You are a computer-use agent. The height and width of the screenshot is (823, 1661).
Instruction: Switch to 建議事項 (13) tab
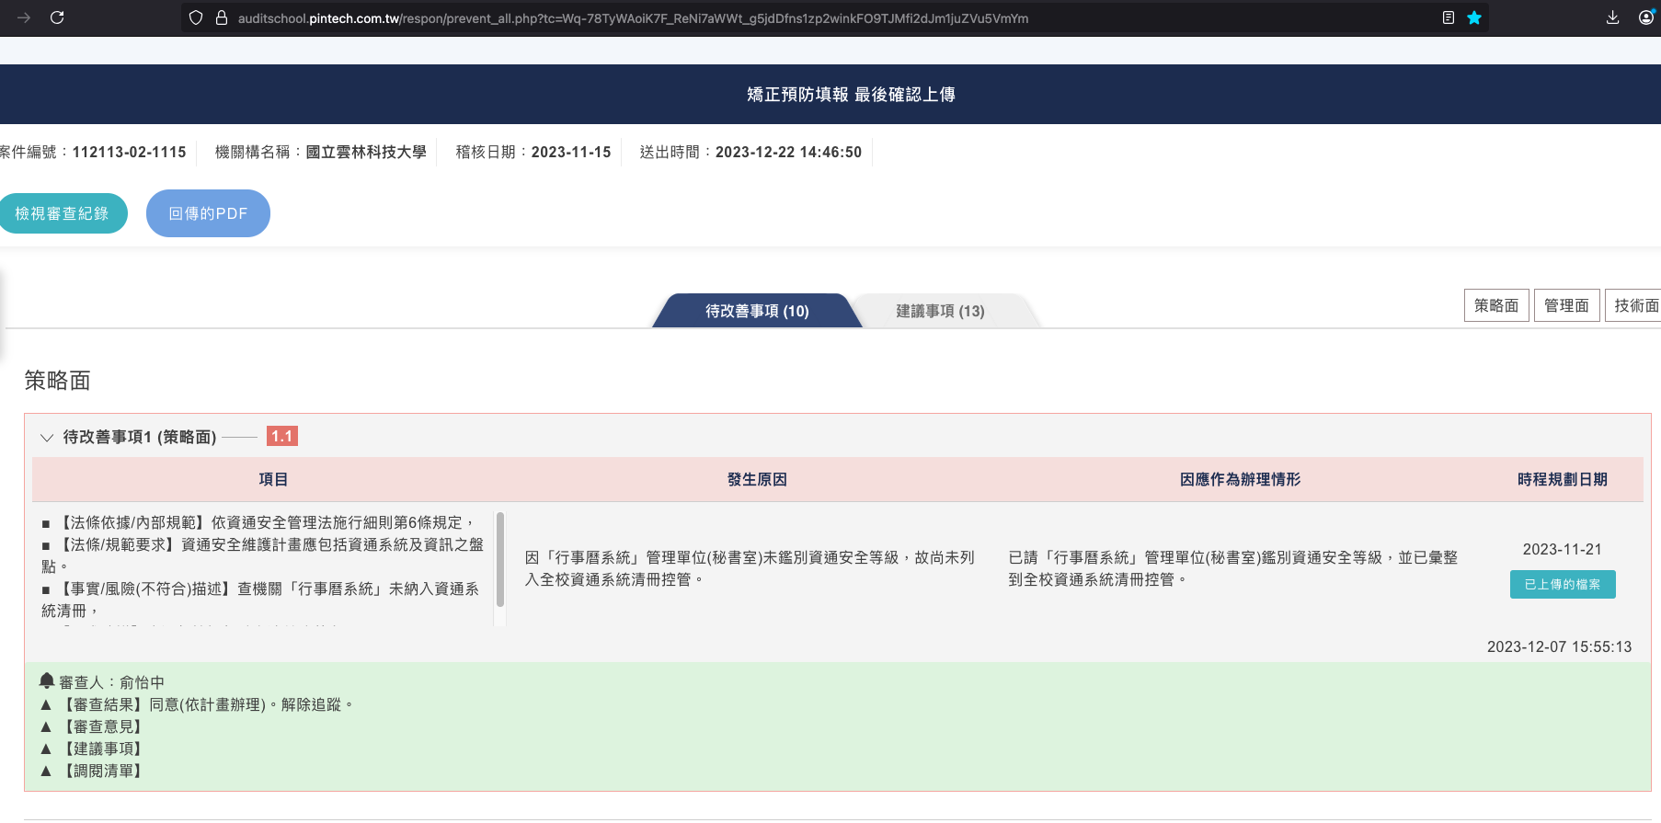(x=940, y=311)
